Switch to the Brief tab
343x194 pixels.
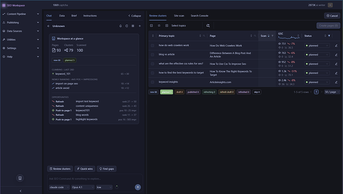point(74,16)
